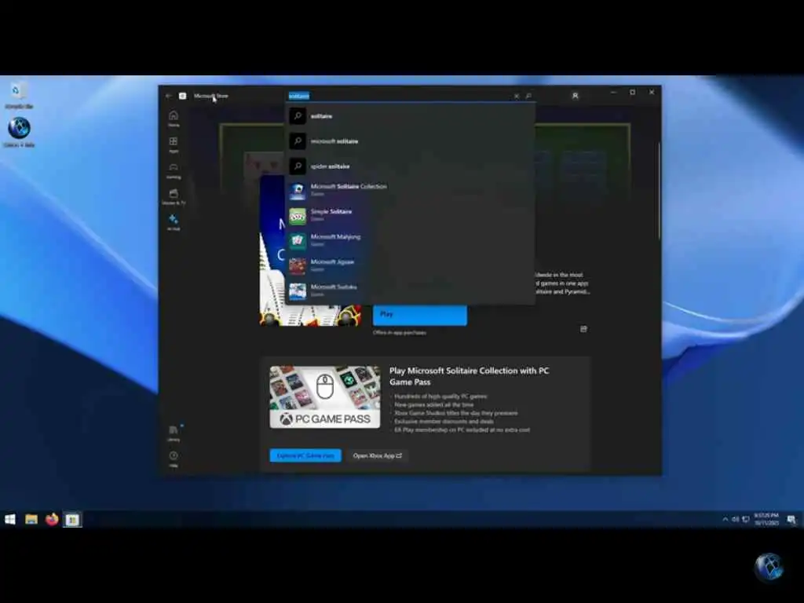
Task: Click the volume tray icon
Action: [x=735, y=520]
